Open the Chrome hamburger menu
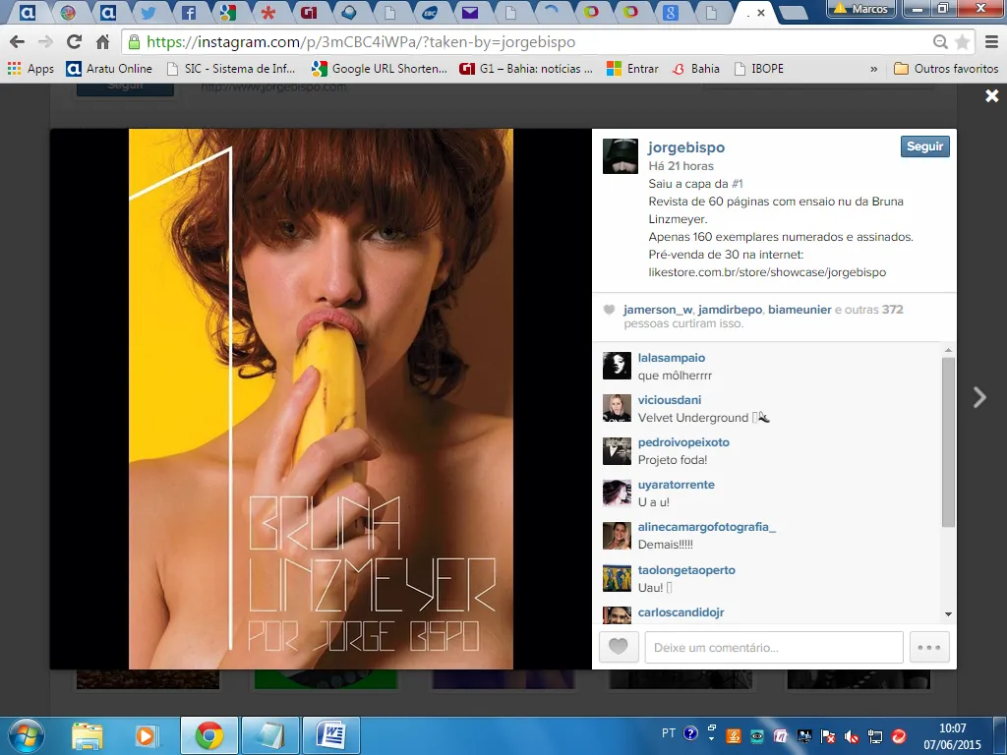Image resolution: width=1007 pixels, height=755 pixels. [x=992, y=42]
